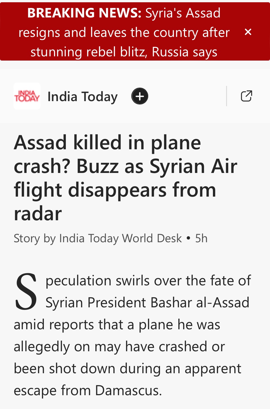Select the 'stunning rebel blitz, Russia says' banner line
The height and width of the screenshot is (409, 270).
(x=124, y=52)
